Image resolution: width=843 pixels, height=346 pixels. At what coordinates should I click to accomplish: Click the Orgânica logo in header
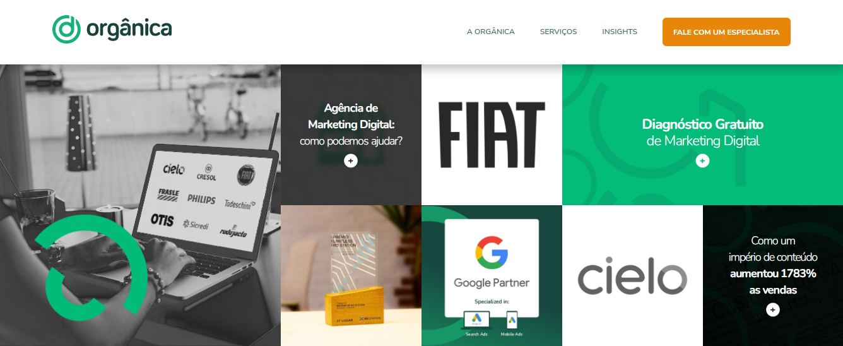[112, 29]
